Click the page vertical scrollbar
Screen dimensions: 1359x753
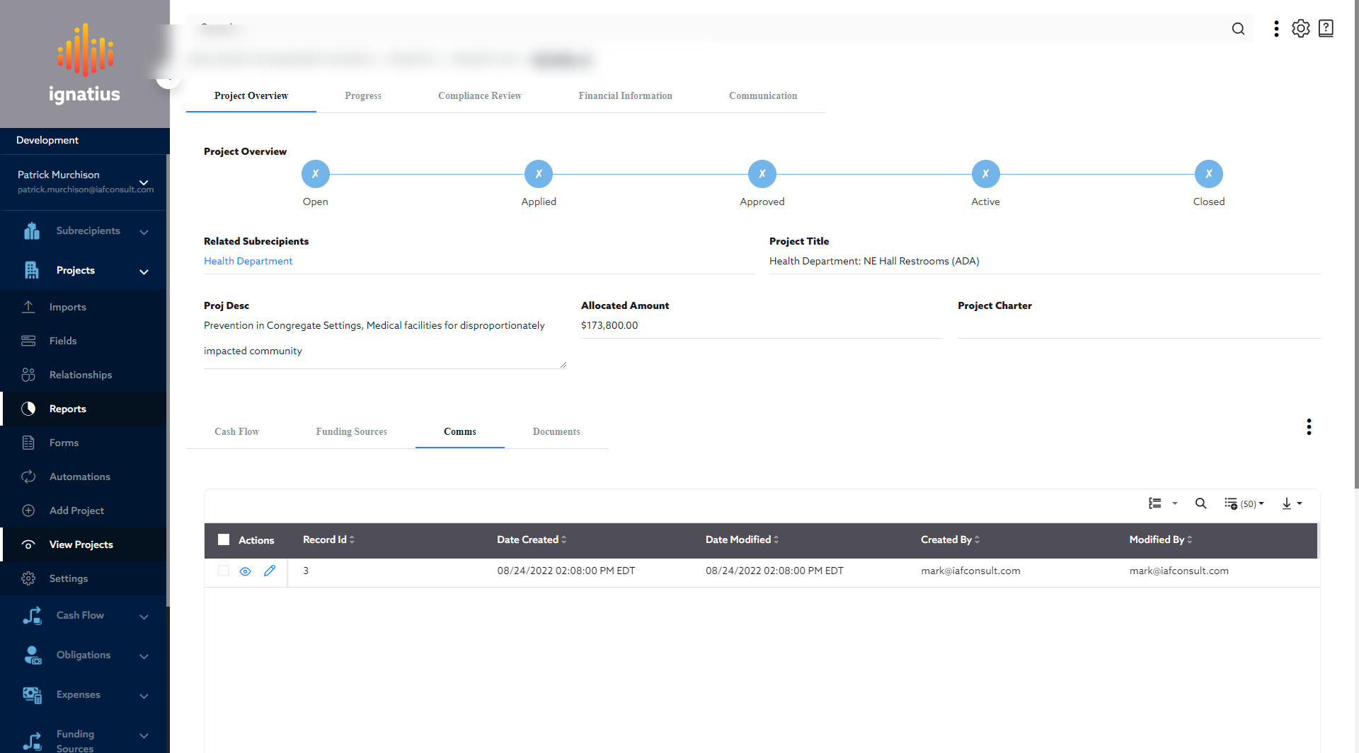pyautogui.click(x=1355, y=244)
